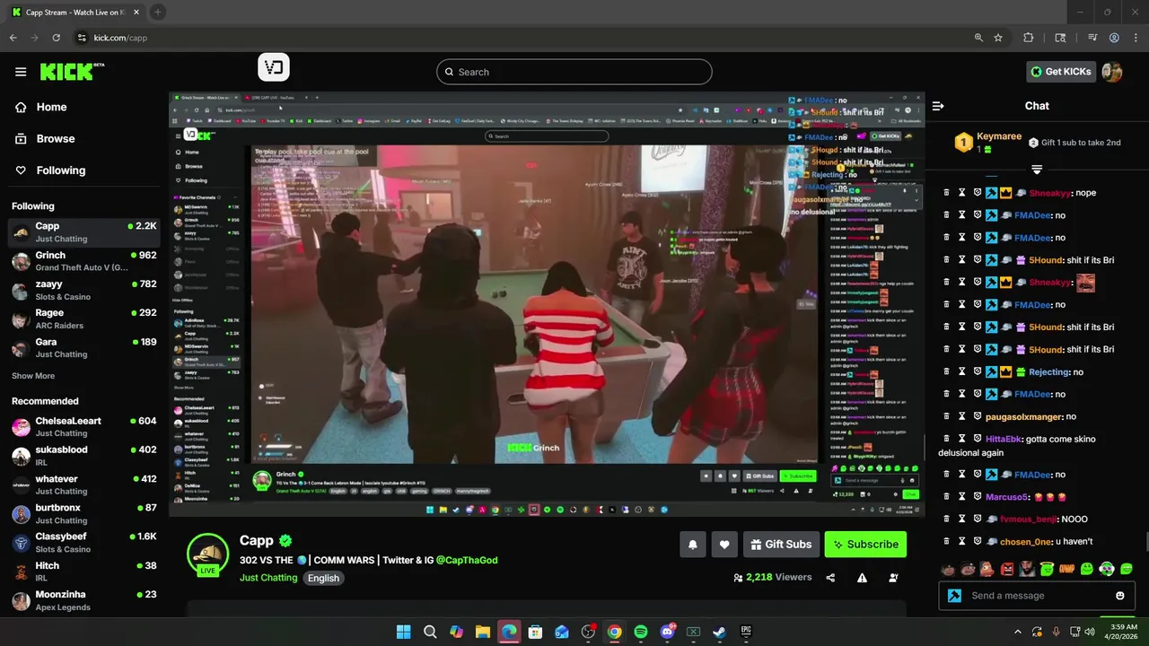Screen dimensions: 1149x646
Task: Click the Gift Subs button
Action: pos(781,545)
